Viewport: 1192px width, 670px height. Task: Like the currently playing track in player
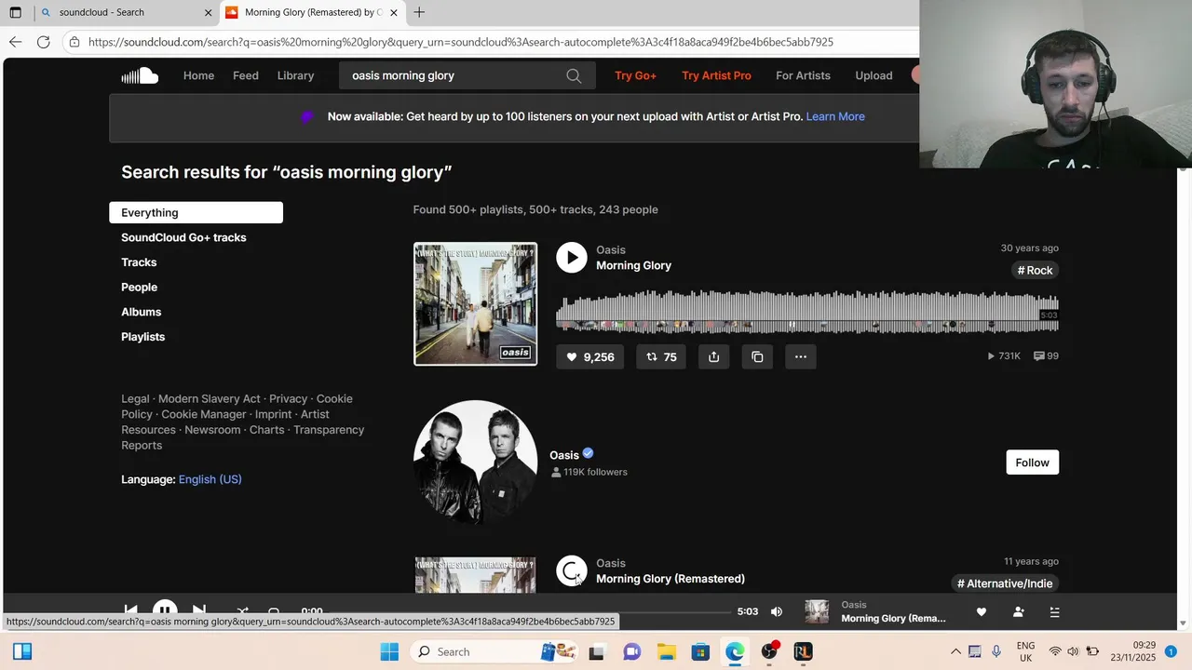pos(981,611)
